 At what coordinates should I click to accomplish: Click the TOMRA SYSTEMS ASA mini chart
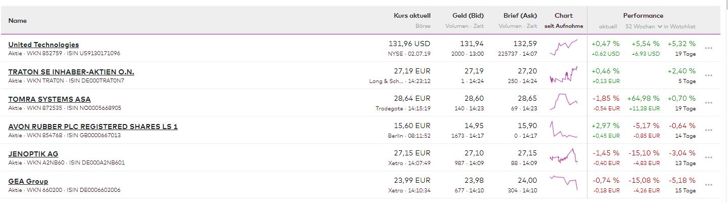pos(564,103)
